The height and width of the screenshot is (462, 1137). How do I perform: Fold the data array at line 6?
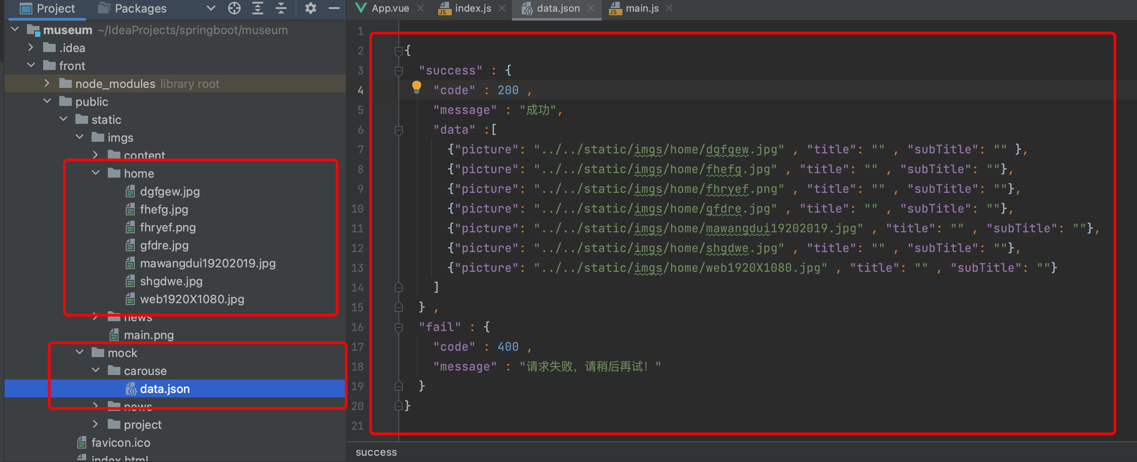pyautogui.click(x=398, y=130)
